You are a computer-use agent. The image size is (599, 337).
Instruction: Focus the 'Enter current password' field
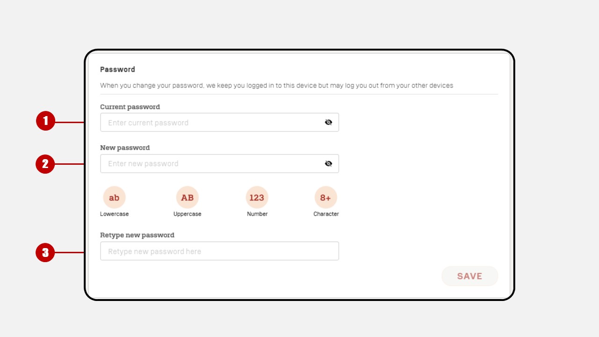[x=219, y=123]
